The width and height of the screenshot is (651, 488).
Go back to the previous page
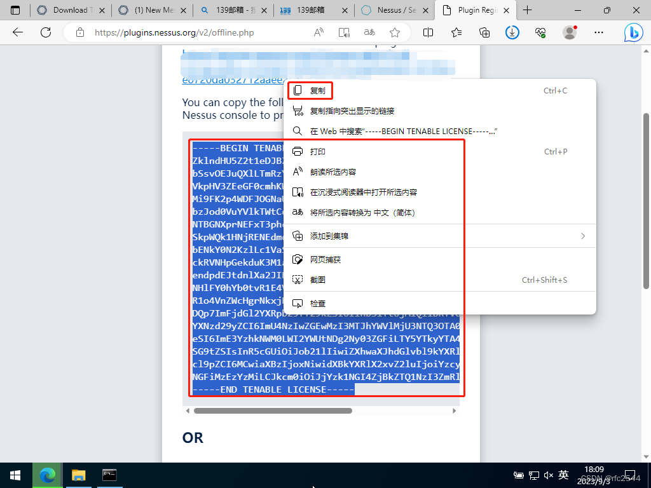(x=17, y=32)
